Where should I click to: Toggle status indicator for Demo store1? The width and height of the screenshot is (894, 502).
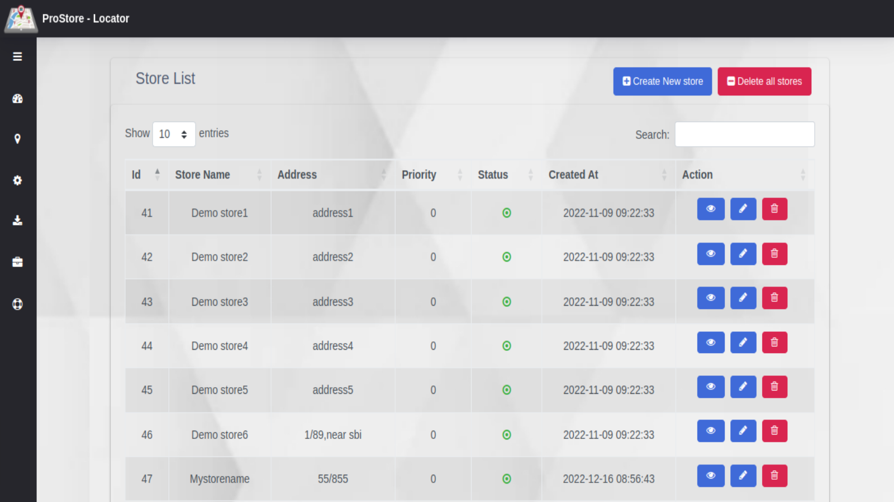507,213
